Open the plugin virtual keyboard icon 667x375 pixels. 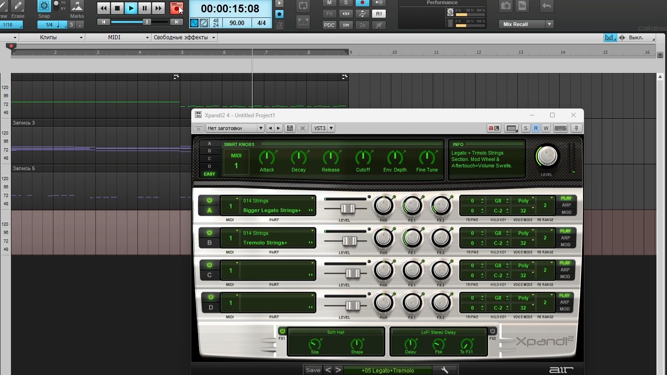pos(560,128)
